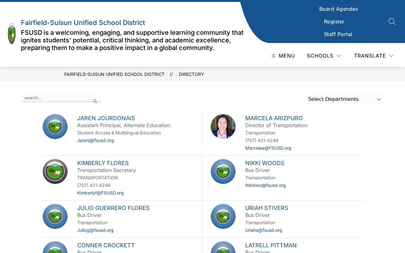This screenshot has height=253, width=405.
Task: Click 'Assistant Principal, Alternate Education' title
Action: point(124,125)
